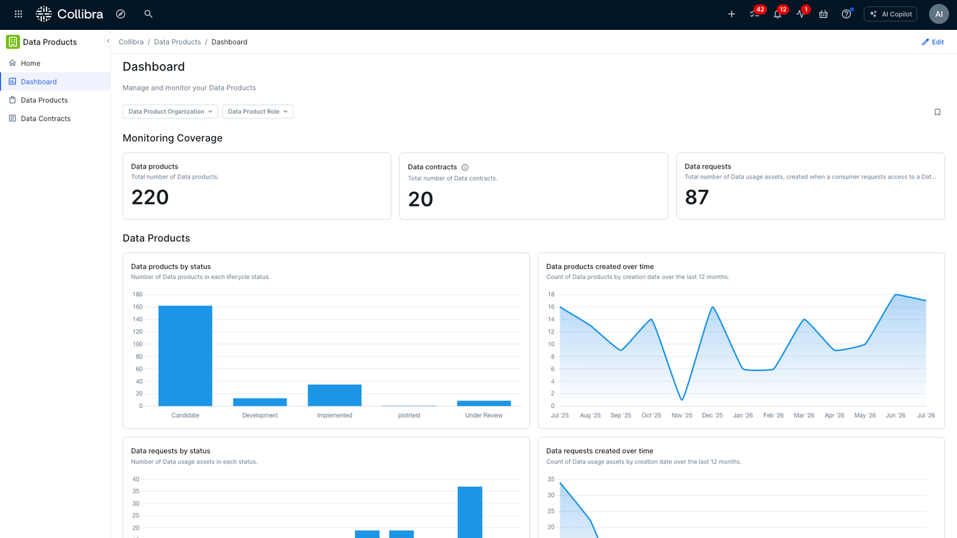
Task: Click the plus create icon
Action: (x=732, y=14)
